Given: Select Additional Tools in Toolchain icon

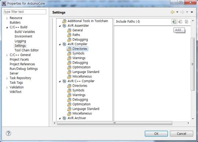Looking at the screenshot, I should (x=64, y=21).
